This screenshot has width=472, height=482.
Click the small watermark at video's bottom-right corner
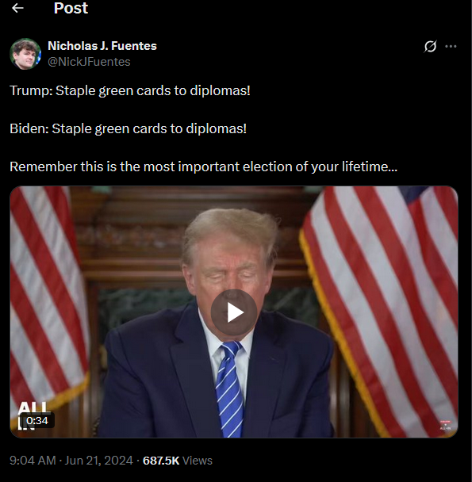point(445,425)
